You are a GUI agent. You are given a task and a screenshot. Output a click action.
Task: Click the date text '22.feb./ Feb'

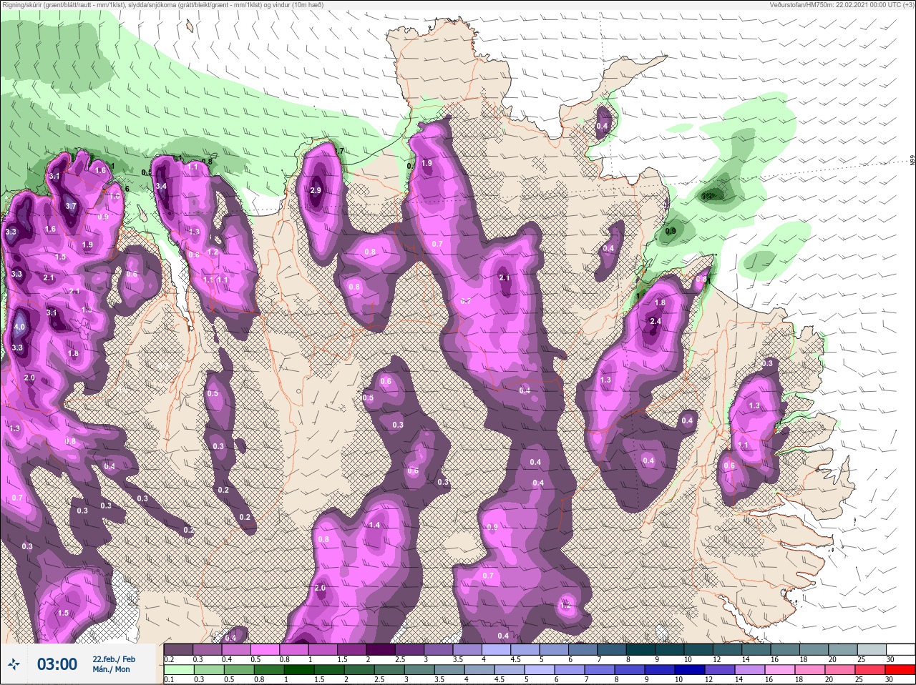[x=113, y=659]
